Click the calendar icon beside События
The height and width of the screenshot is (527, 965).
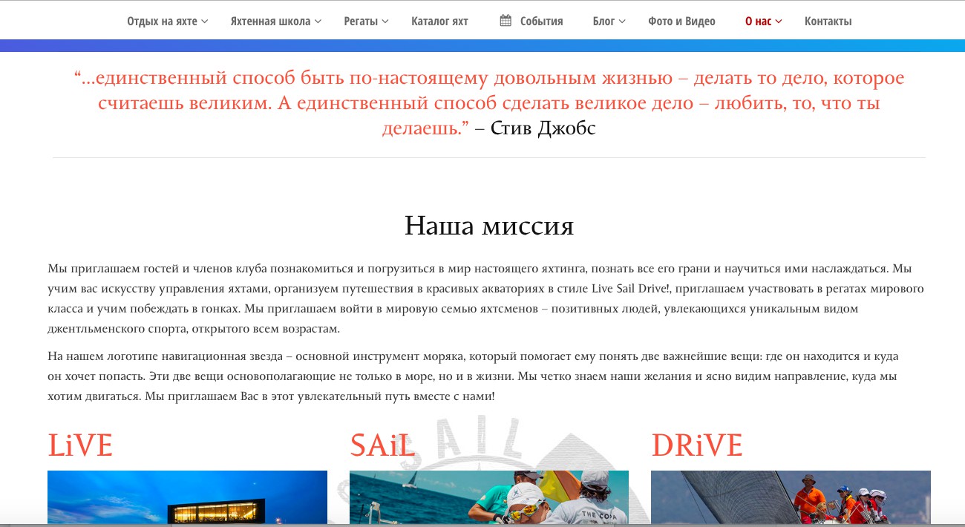(506, 21)
